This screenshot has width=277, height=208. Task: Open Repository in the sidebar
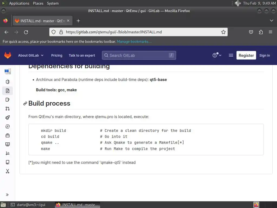pos(7,91)
